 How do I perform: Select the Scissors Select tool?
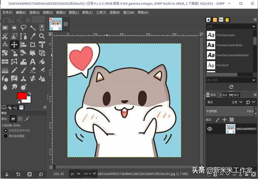pos(5,36)
